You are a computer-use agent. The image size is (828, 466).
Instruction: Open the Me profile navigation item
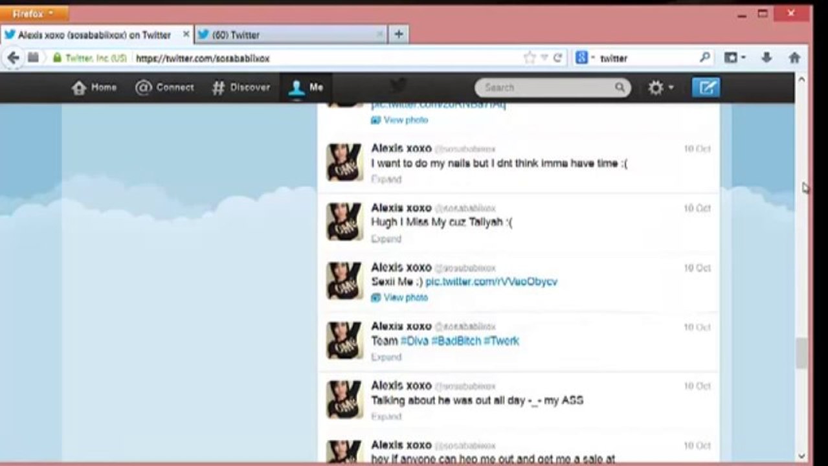[306, 87]
